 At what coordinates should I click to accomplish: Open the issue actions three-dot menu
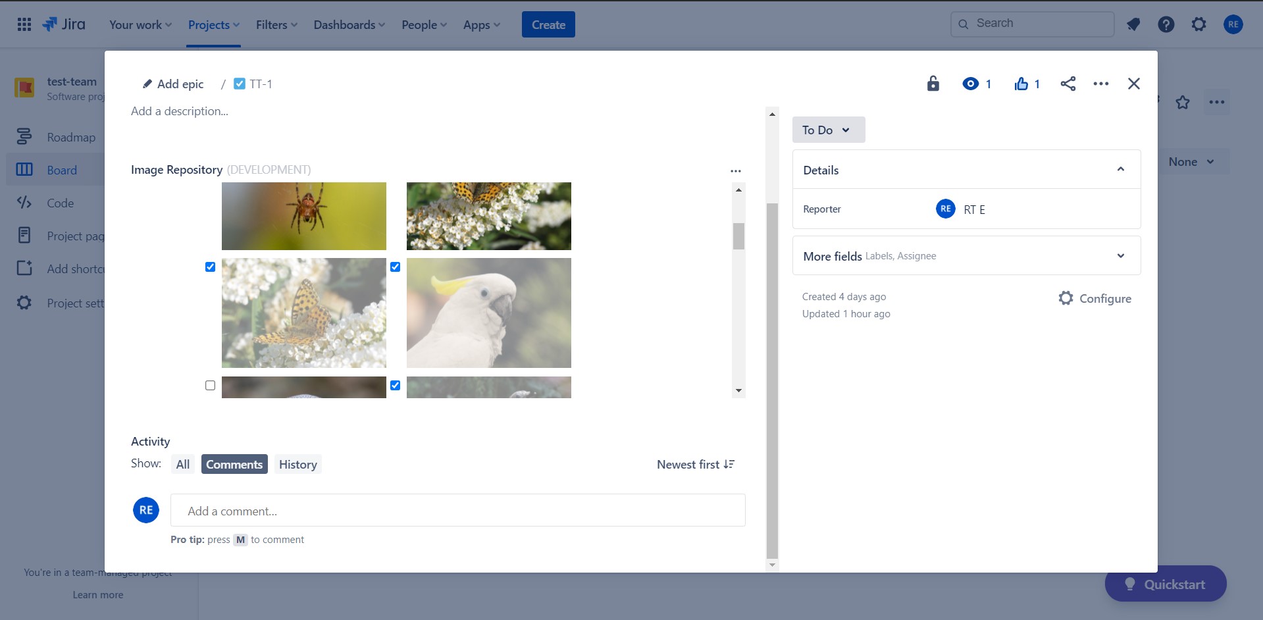(x=1100, y=84)
